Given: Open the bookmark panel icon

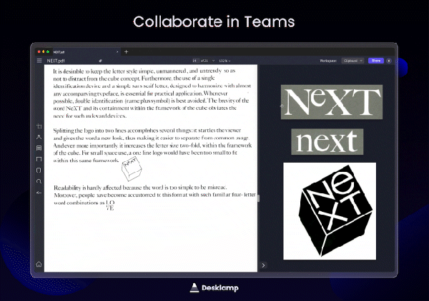Looking at the screenshot, I should [x=39, y=159].
